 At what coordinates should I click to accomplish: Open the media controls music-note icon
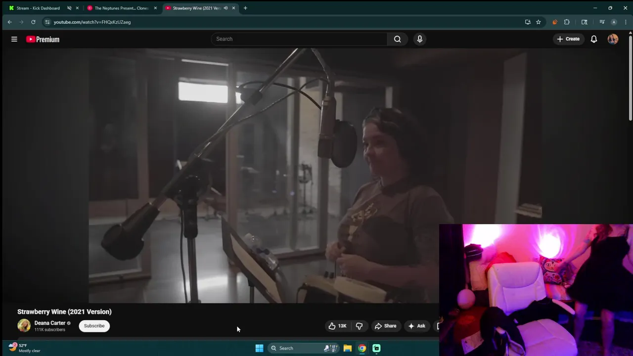pyautogui.click(x=602, y=22)
